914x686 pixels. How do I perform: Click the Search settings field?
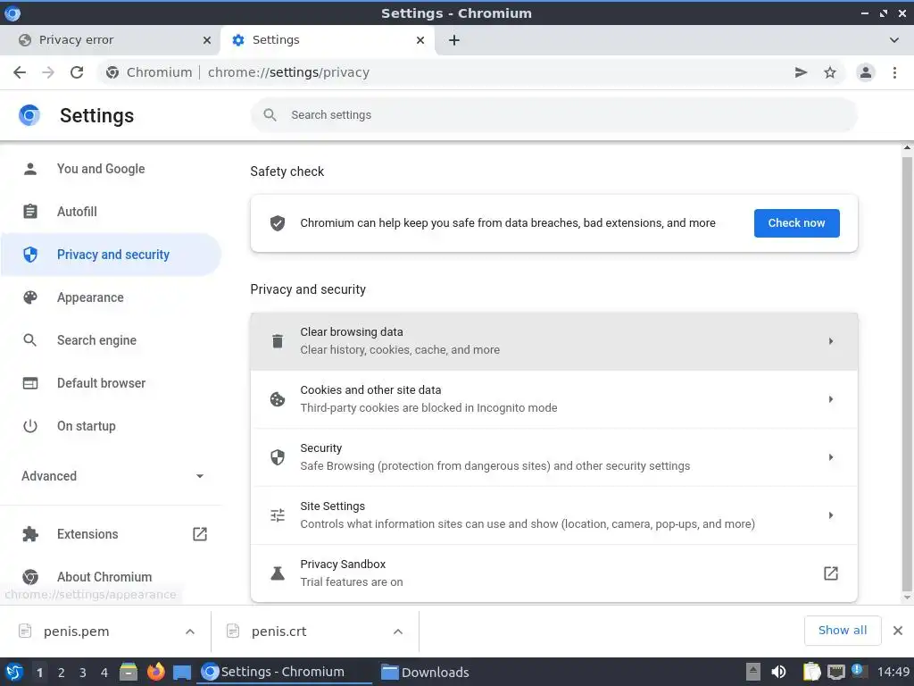pyautogui.click(x=553, y=115)
